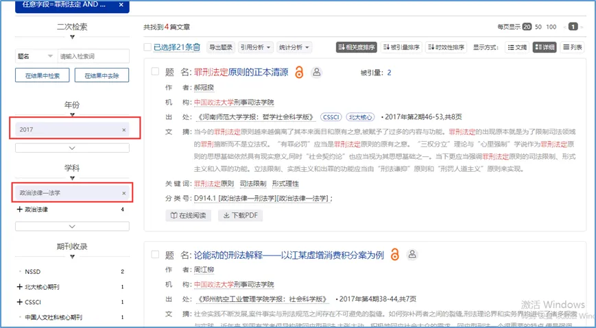Open the 统计分析 dropdown
The image size is (596, 328).
click(x=294, y=47)
